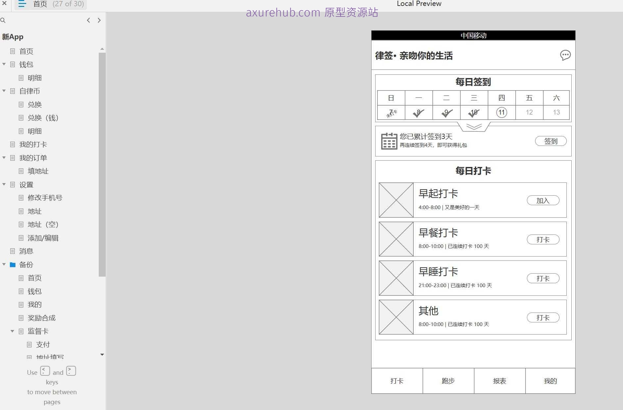Go to previous page arrow
The width and height of the screenshot is (623, 410).
tap(88, 20)
